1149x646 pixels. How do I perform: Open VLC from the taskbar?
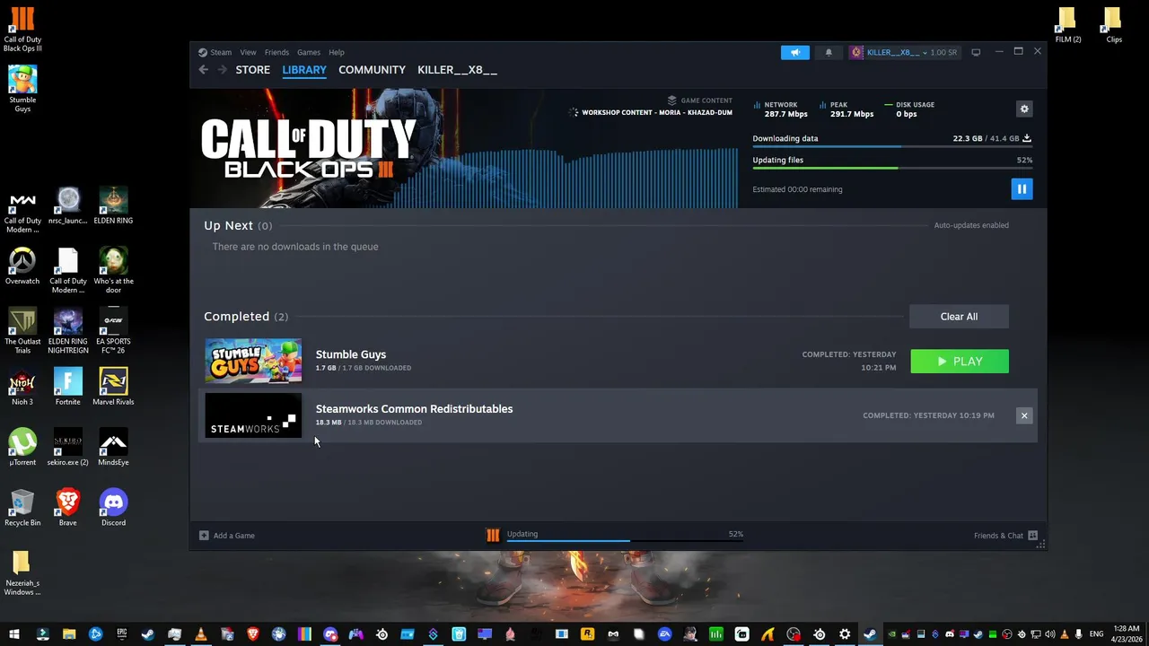pyautogui.click(x=200, y=634)
